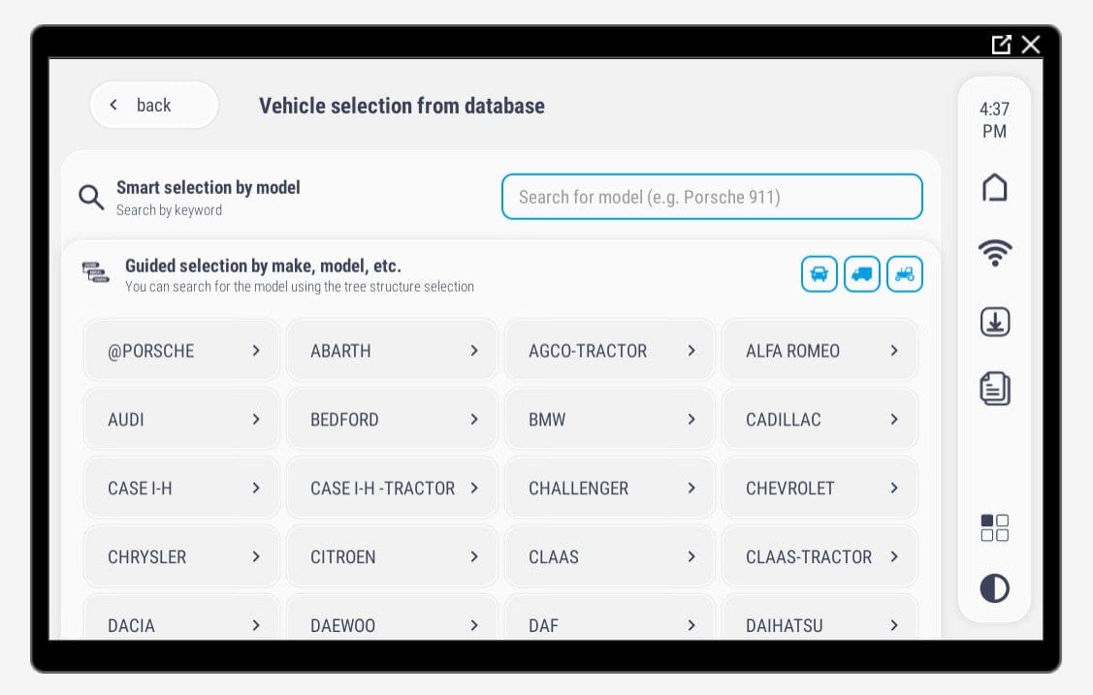The width and height of the screenshot is (1093, 695).
Task: Open the documents report icon
Action: coord(994,389)
